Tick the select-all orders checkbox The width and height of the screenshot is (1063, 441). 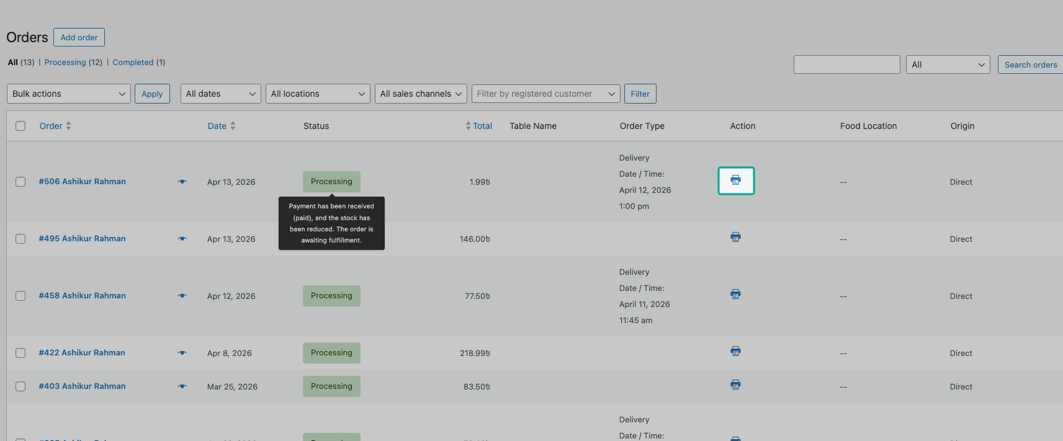pyautogui.click(x=20, y=126)
